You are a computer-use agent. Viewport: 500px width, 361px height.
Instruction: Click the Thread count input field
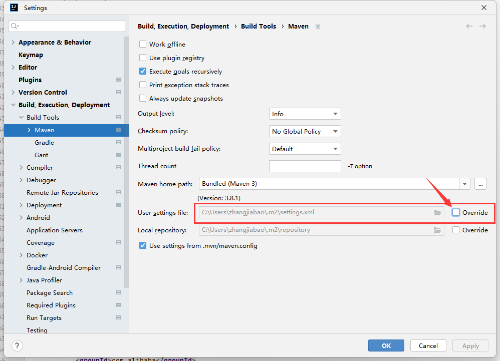point(305,166)
